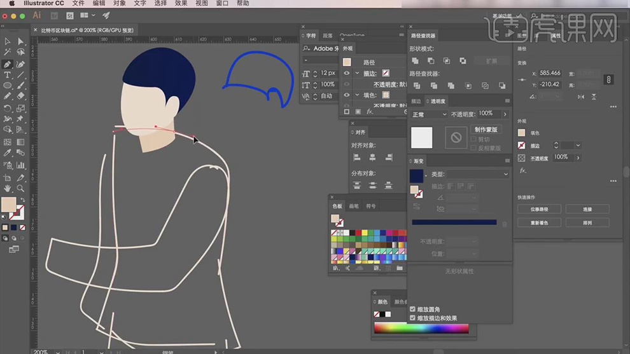Open the blending mode 正常 dropdown
The width and height of the screenshot is (630, 354).
[x=429, y=114]
